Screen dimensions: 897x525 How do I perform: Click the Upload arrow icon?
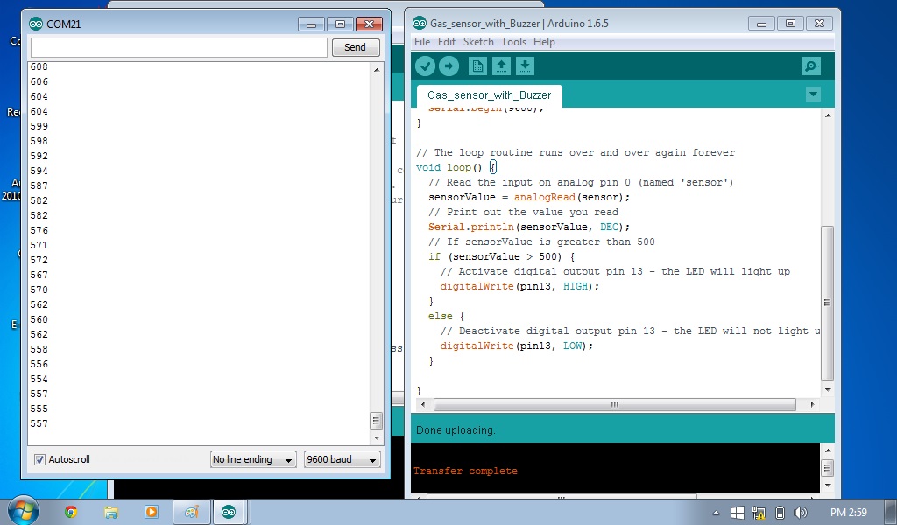[x=449, y=66]
